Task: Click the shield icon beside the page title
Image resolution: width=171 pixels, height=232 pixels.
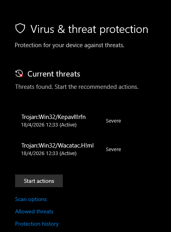Action: point(20,29)
